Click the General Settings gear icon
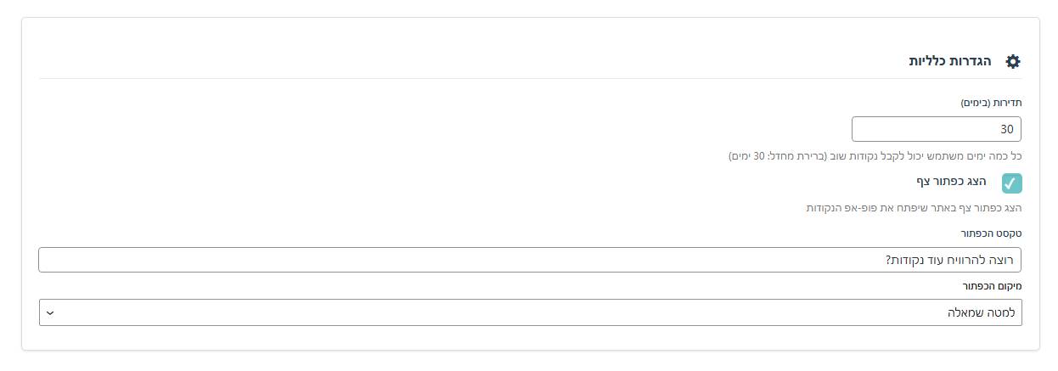 point(1012,61)
